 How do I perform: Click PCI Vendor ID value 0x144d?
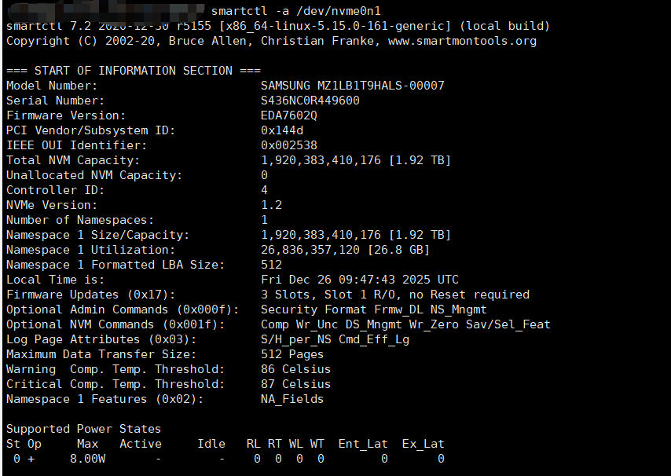click(282, 130)
